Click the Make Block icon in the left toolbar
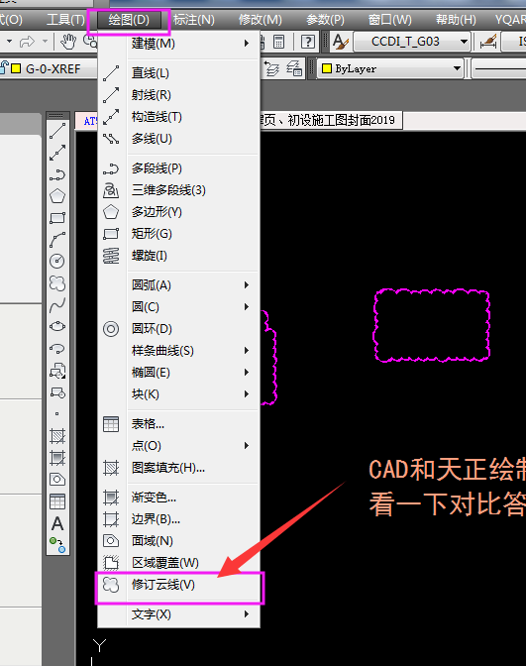Screen dimensions: 526x666 57,392
